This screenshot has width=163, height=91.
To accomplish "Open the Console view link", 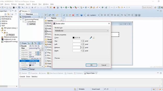I will (22, 77).
